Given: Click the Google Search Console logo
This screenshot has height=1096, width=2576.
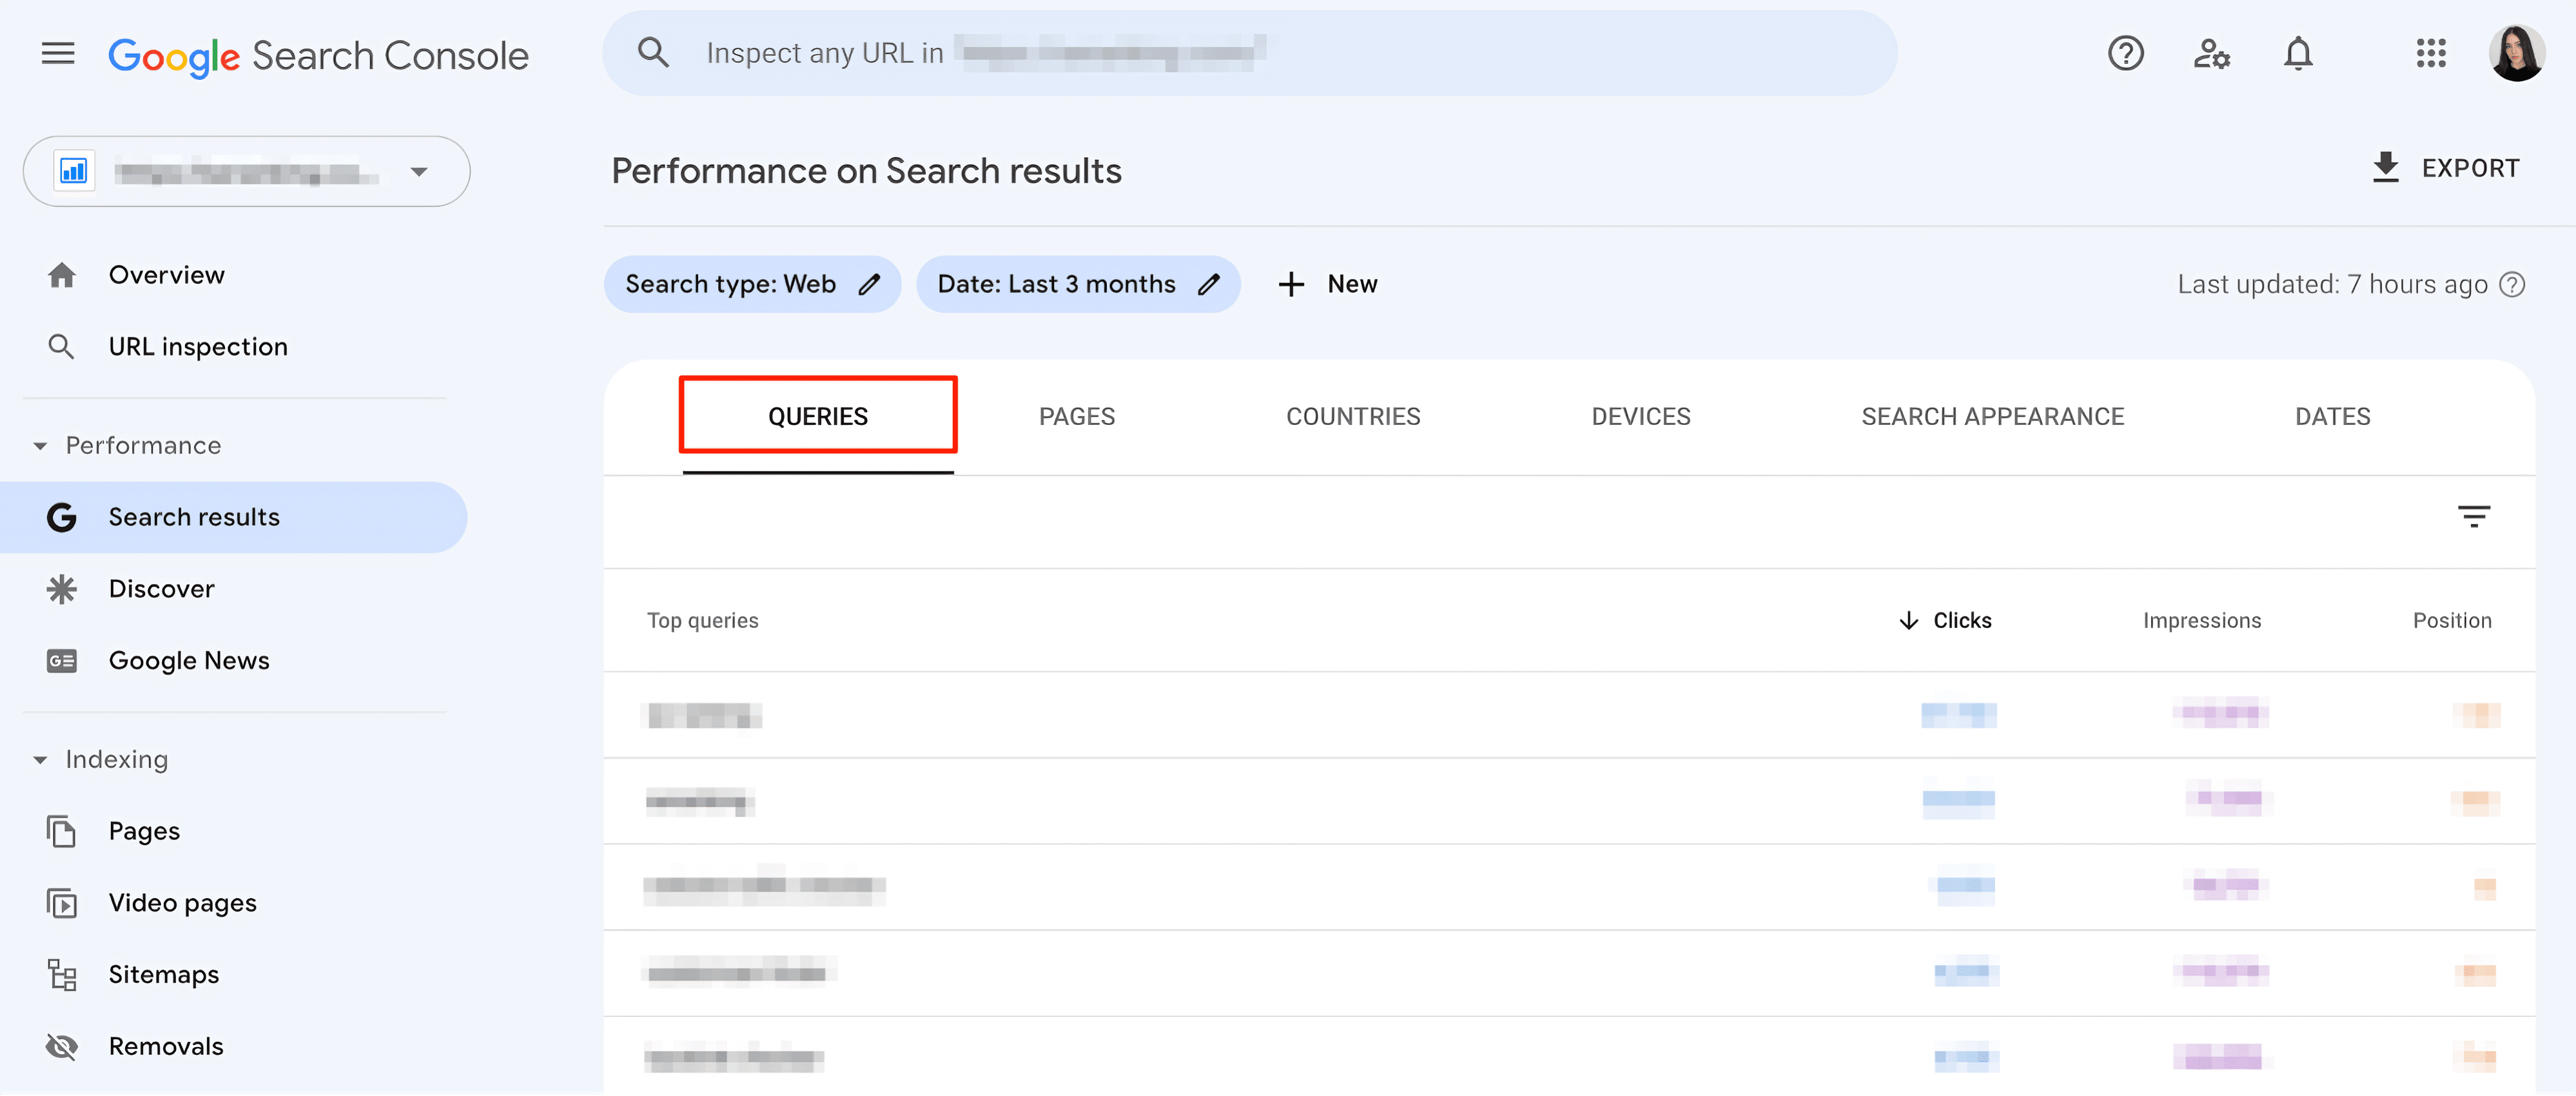Looking at the screenshot, I should (318, 56).
